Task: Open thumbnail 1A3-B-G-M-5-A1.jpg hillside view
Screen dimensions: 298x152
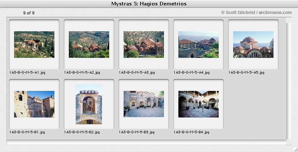Action: pos(34,45)
